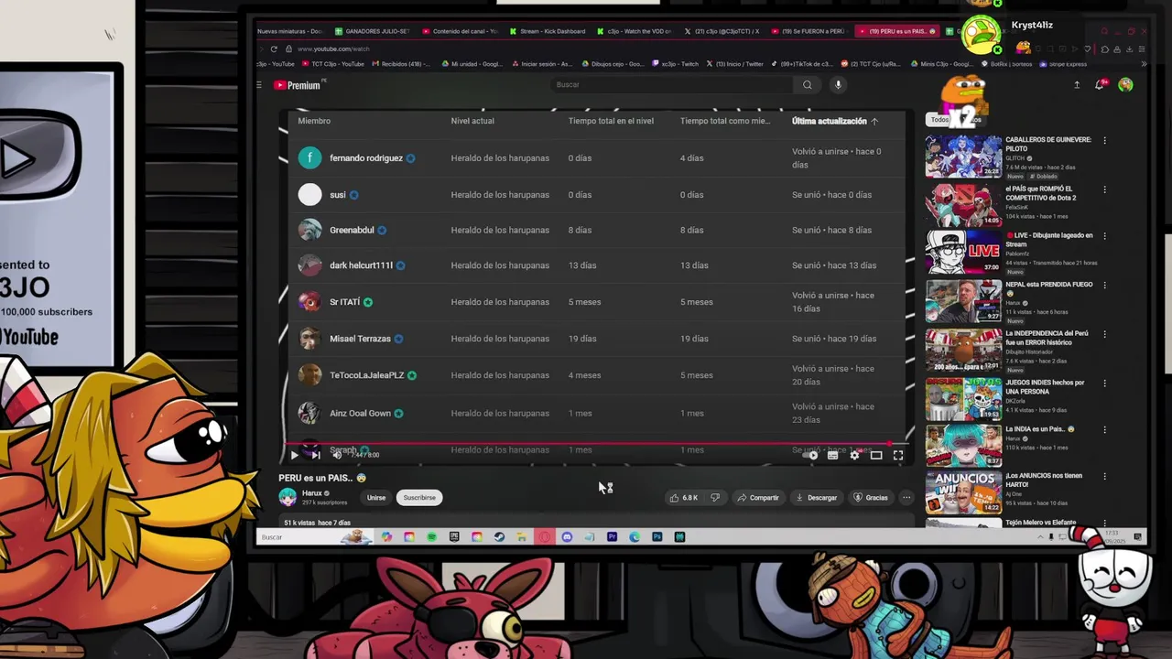Open options menu for Competitivo de Dota 2 video
The height and width of the screenshot is (659, 1172).
(1104, 190)
